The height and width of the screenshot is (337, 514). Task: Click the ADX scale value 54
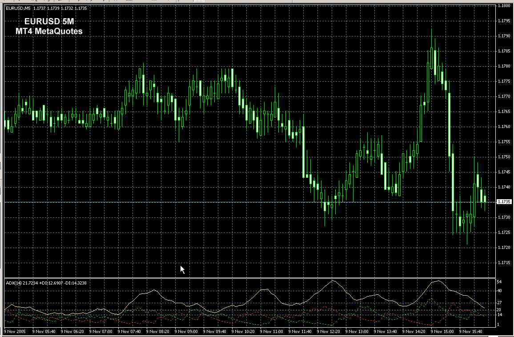tap(499, 282)
